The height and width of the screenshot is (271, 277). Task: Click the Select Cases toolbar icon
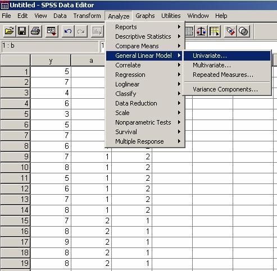215,31
